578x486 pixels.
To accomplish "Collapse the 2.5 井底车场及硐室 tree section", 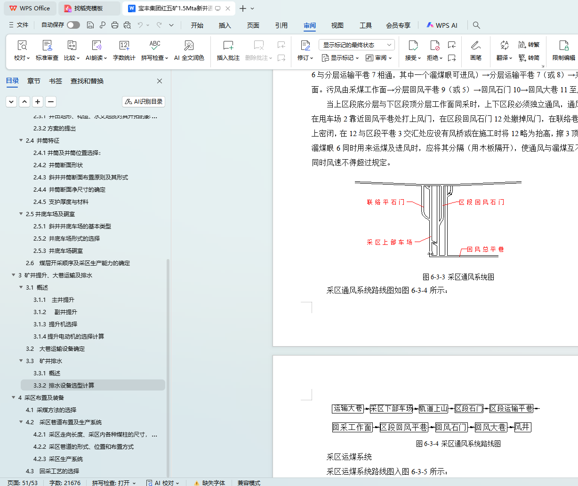I will point(21,214).
